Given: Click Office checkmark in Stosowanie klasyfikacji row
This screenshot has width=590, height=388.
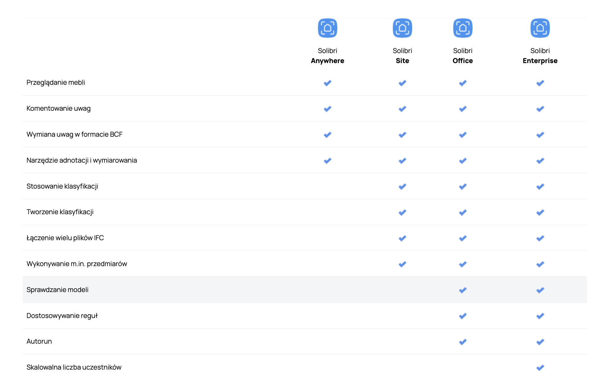Looking at the screenshot, I should pyautogui.click(x=463, y=187).
